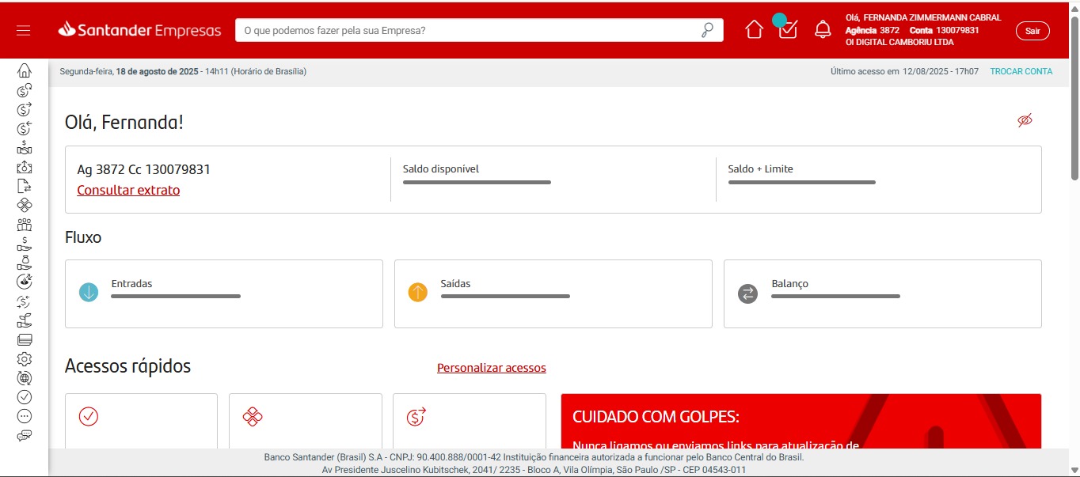
Task: Click the page vertical scrollbar thumb
Action: [1074, 99]
